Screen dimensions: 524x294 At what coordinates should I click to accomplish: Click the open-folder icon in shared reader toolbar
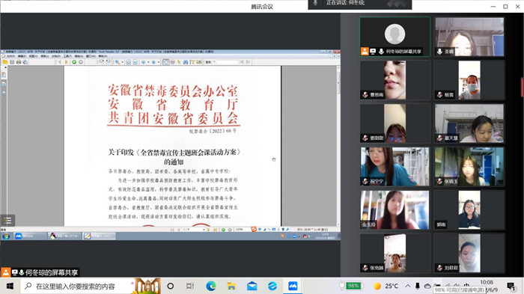point(5,62)
